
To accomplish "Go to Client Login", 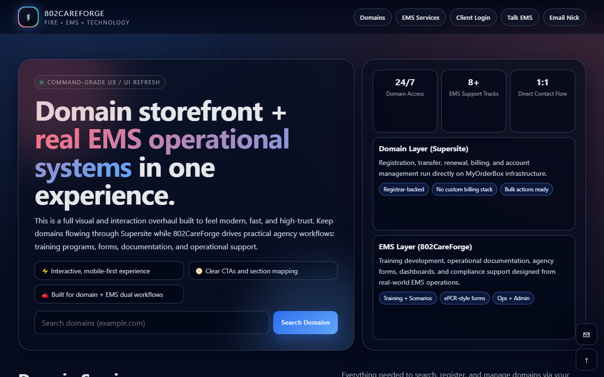I will 473,17.
